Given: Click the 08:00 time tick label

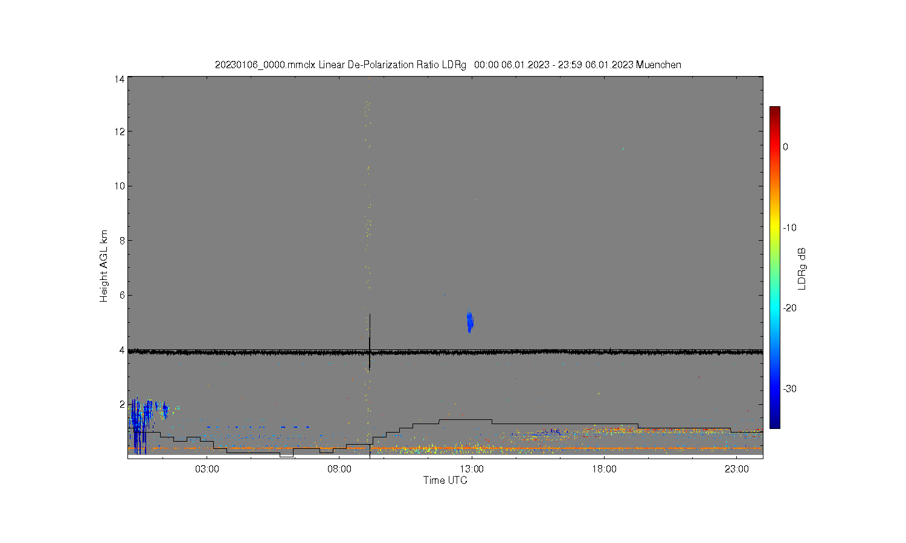Looking at the screenshot, I should [339, 469].
